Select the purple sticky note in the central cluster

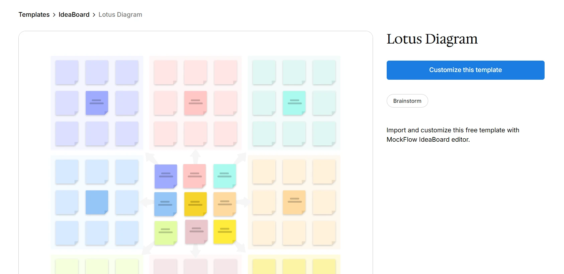point(166,176)
